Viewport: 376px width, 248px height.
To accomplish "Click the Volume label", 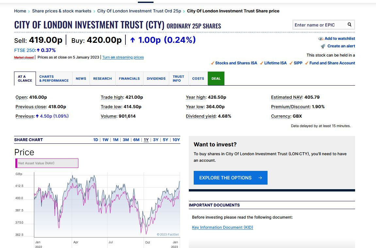I will [109, 116].
